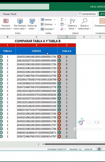105x162 pixels.
Task: Select cell 204553196​1801E0010000001735
Action: tap(36, 64)
